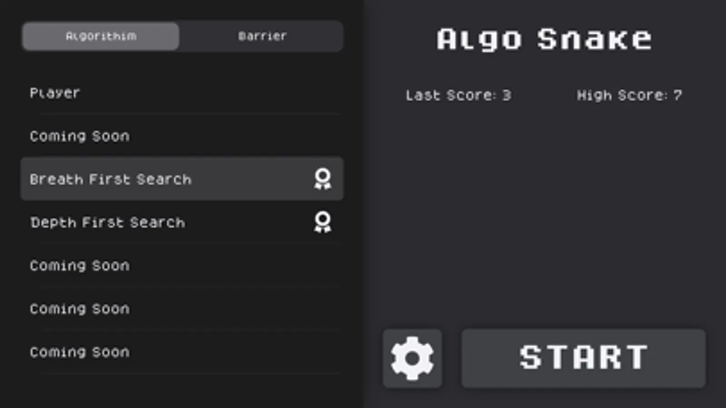Click award ribbon icon on Breath First Search

coord(323,179)
